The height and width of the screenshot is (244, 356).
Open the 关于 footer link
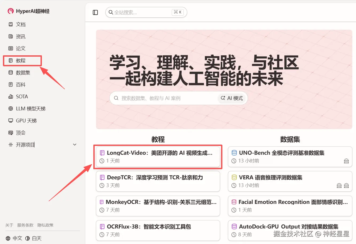pyautogui.click(x=9, y=225)
